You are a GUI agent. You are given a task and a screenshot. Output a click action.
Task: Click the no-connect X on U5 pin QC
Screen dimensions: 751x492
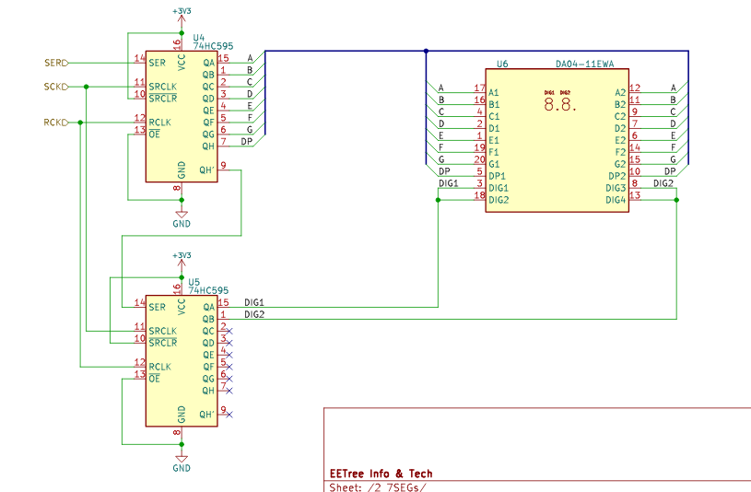coord(229,331)
